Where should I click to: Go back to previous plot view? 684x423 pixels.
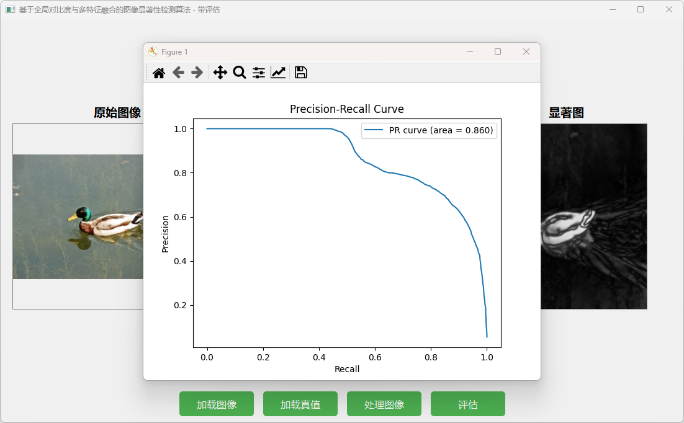[178, 73]
